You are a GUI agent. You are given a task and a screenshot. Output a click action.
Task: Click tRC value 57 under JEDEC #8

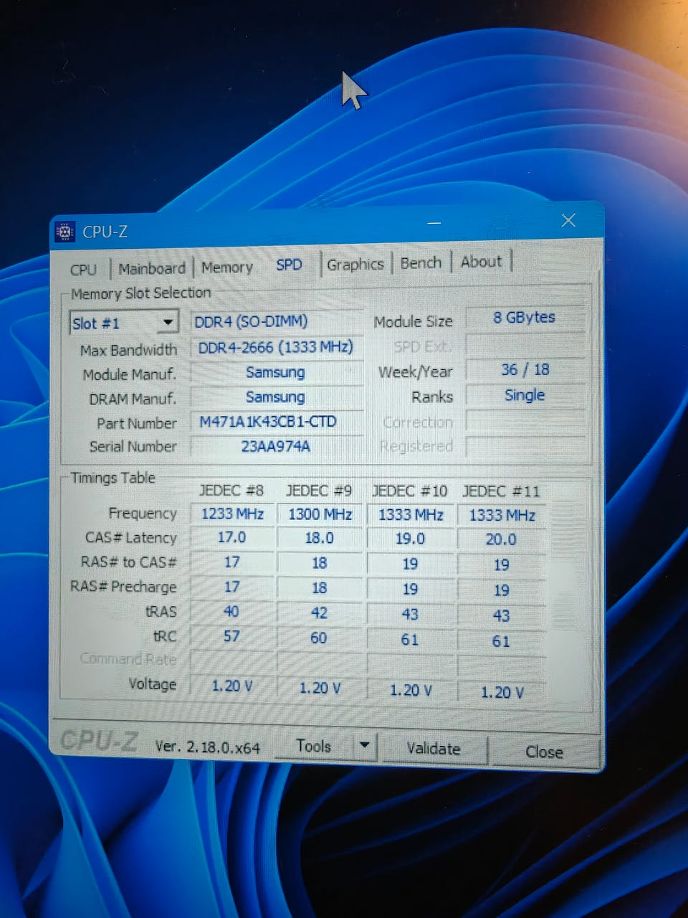click(231, 636)
